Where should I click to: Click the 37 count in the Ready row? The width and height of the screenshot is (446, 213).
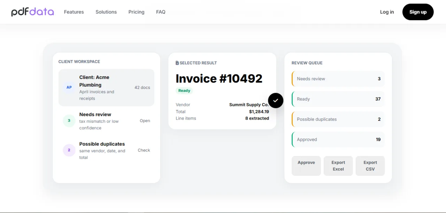point(378,99)
